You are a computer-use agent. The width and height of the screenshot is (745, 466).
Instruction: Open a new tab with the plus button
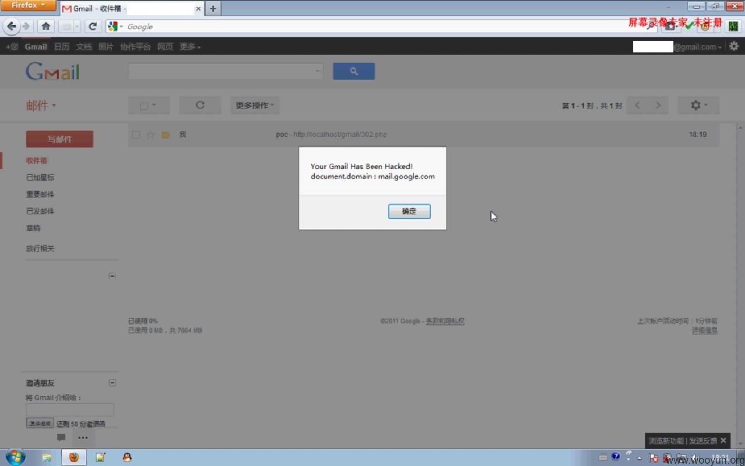click(x=213, y=8)
